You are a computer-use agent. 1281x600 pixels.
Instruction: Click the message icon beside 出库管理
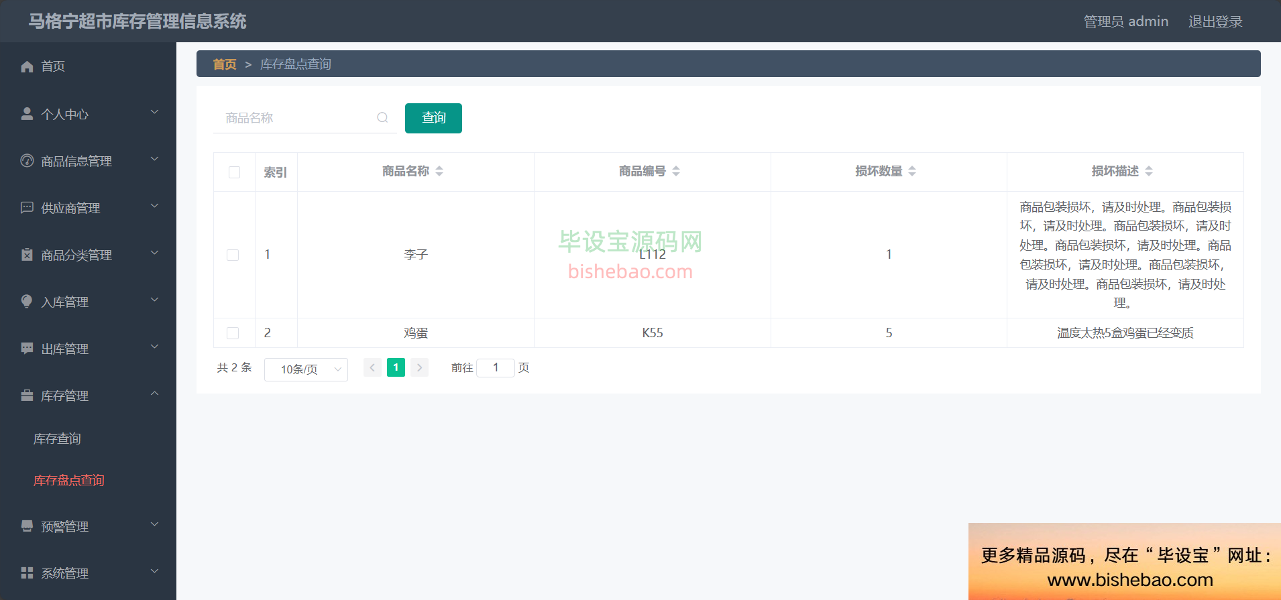27,348
